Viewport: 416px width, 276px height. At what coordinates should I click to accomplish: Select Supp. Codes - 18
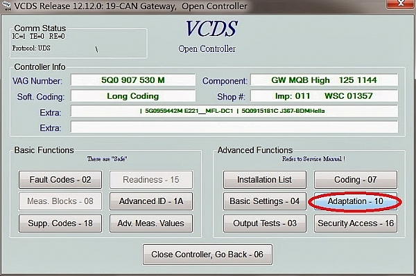[60, 223]
